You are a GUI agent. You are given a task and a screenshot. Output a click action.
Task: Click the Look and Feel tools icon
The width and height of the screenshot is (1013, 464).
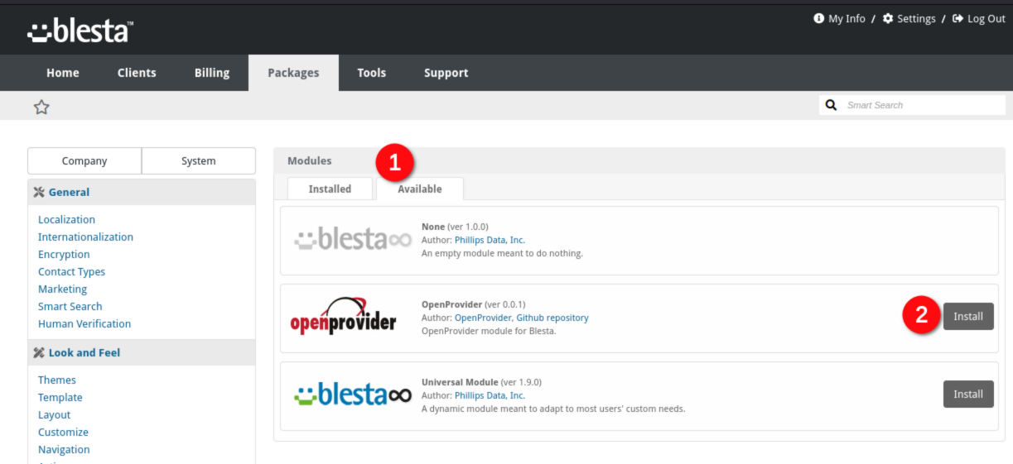(39, 352)
